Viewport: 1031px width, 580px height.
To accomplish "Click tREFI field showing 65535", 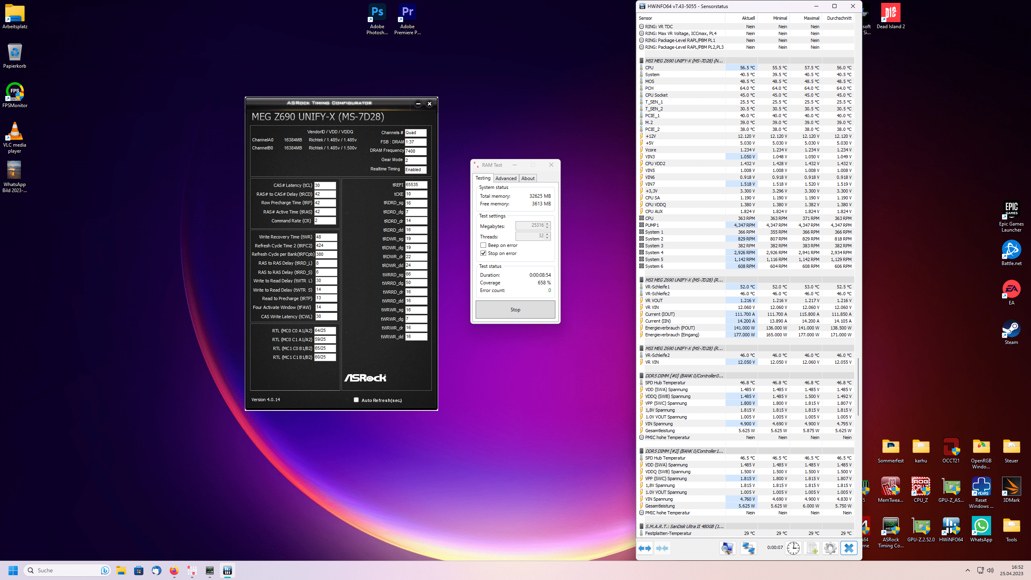I will (416, 185).
